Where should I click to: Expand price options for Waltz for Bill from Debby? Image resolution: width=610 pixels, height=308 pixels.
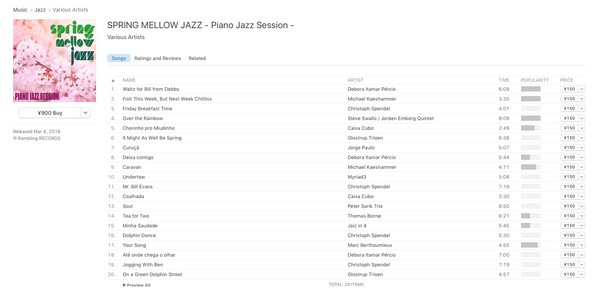tap(582, 89)
